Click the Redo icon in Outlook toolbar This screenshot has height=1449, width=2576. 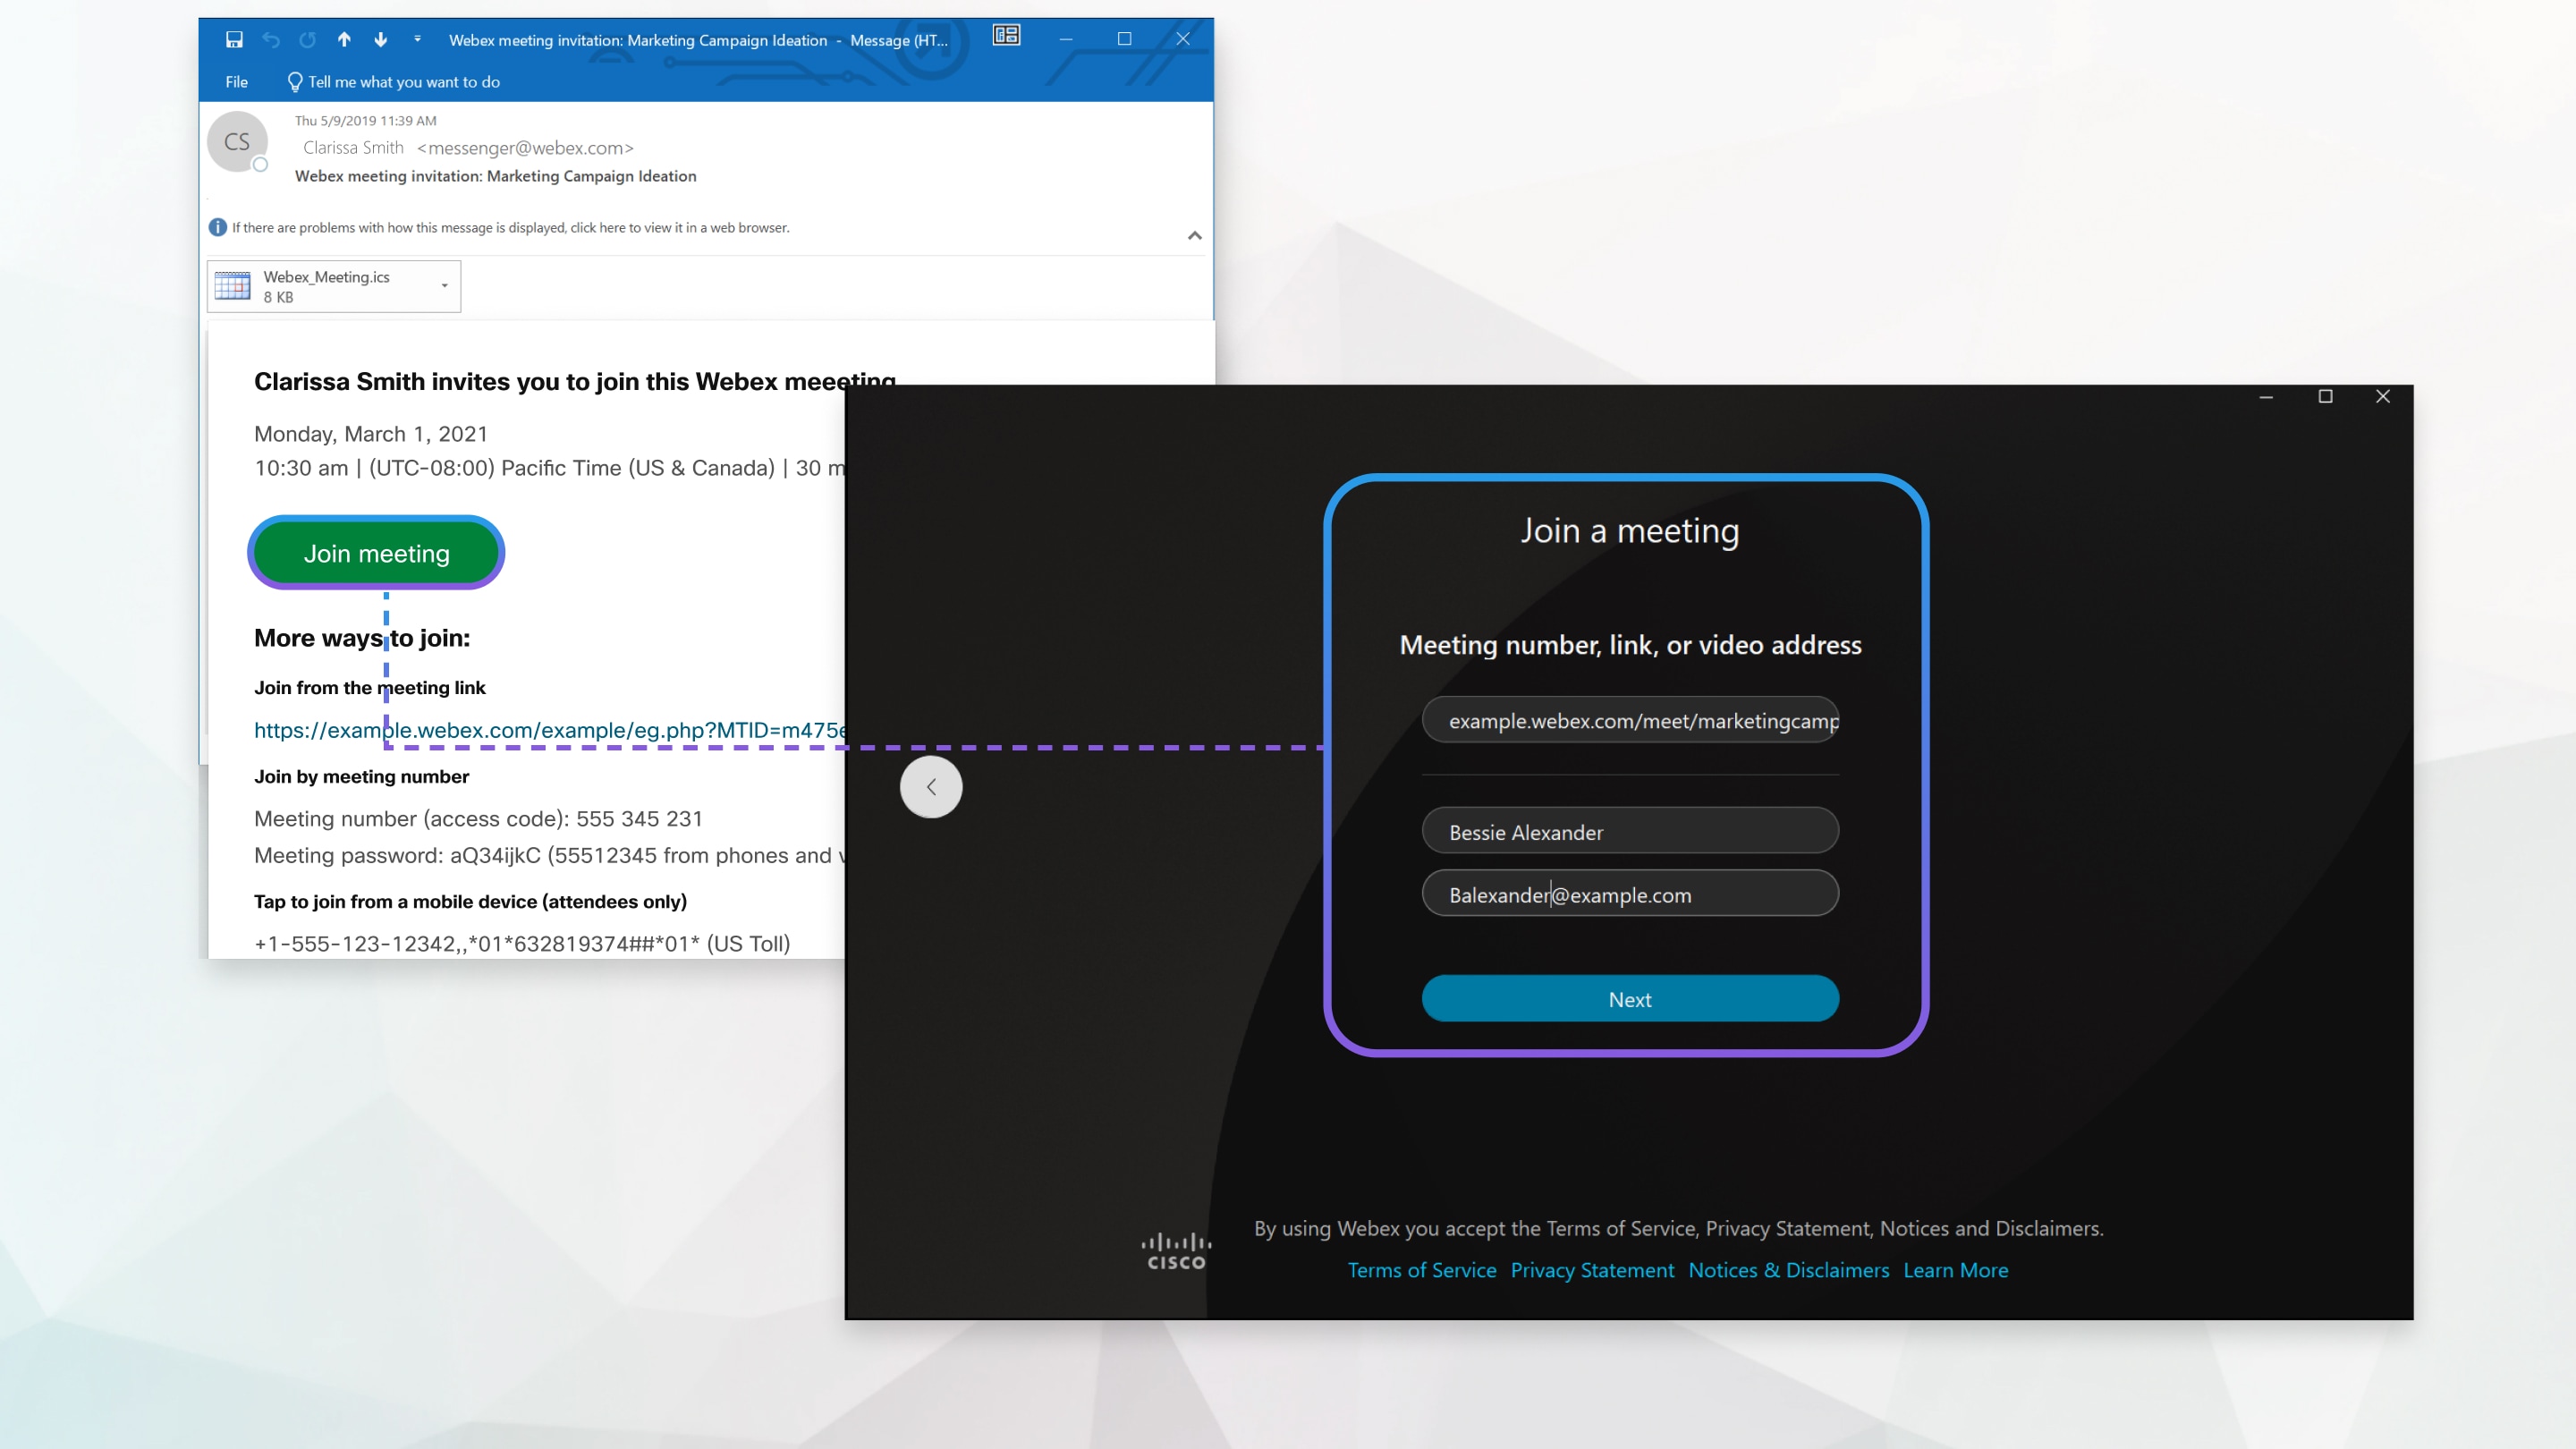click(307, 40)
